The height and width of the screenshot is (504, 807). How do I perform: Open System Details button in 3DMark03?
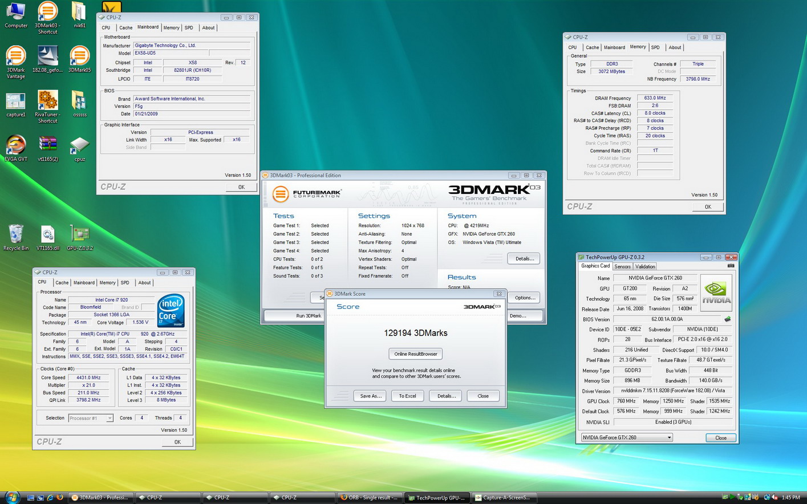(524, 259)
